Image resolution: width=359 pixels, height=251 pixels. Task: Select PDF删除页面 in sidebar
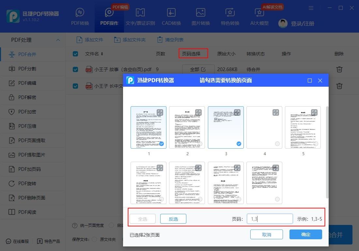33,198
